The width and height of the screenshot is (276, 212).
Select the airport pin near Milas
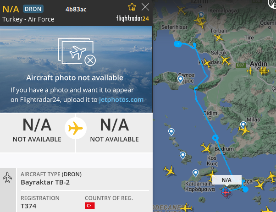243,125
